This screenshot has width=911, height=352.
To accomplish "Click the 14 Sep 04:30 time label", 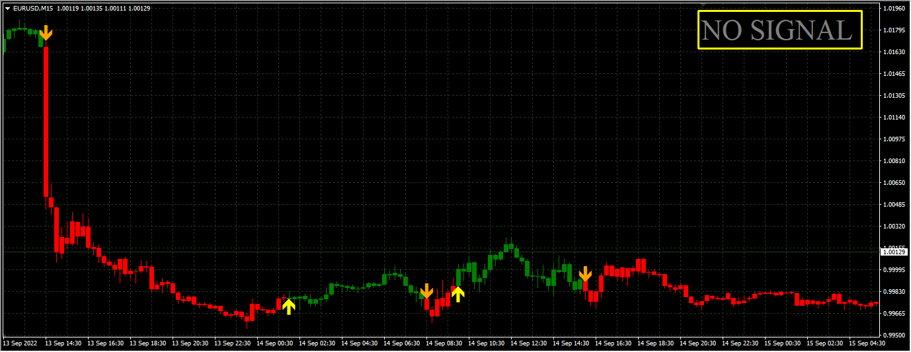I will [x=361, y=343].
